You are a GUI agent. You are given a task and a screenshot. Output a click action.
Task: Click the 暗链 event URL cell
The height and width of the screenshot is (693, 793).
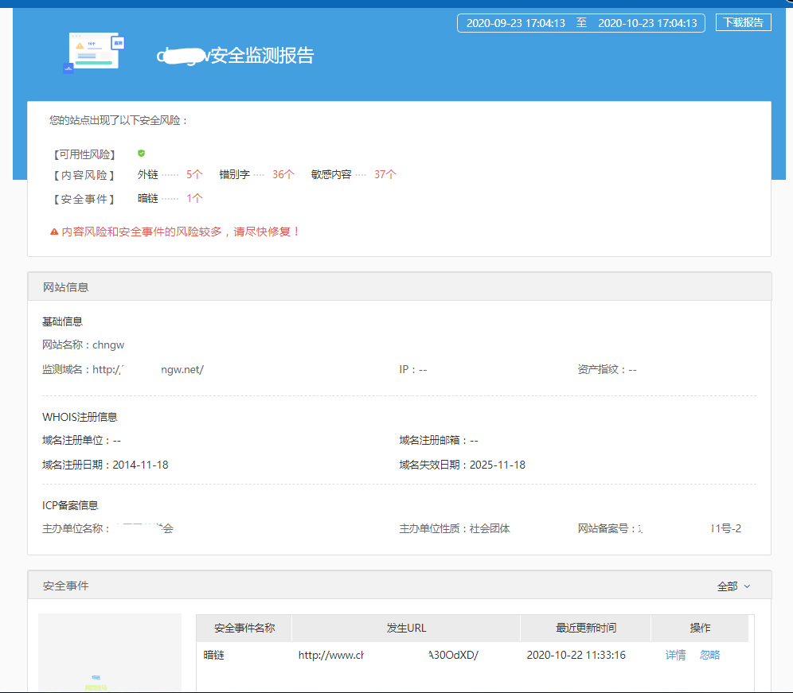click(x=389, y=655)
